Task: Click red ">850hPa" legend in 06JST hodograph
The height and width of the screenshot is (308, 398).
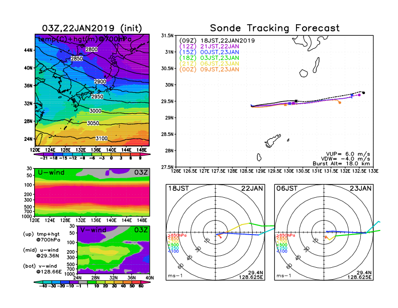Action: pyautogui.click(x=286, y=236)
